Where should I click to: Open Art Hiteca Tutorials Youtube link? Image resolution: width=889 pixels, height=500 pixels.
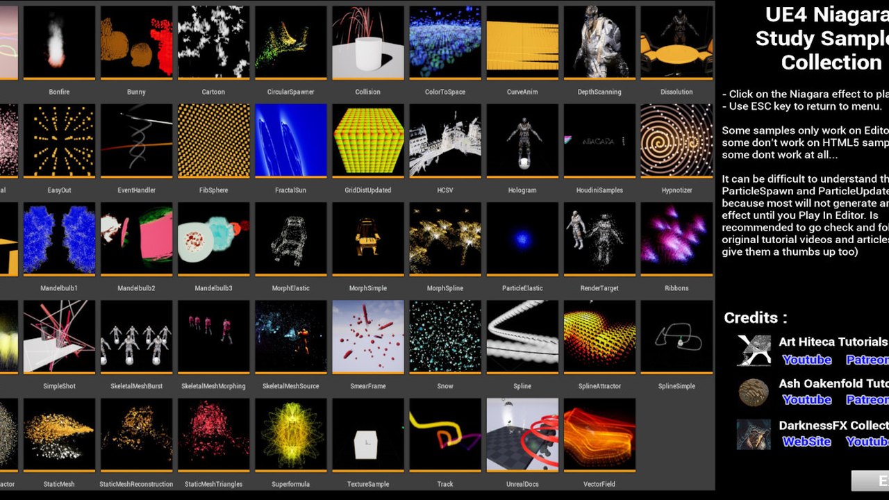pyautogui.click(x=807, y=360)
